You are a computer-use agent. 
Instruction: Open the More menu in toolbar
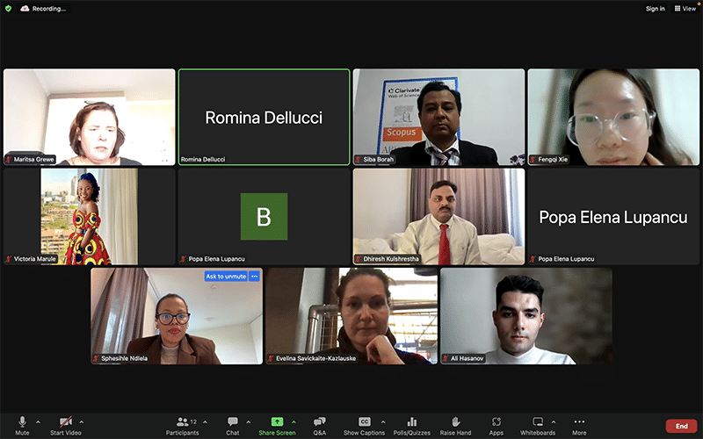(579, 425)
